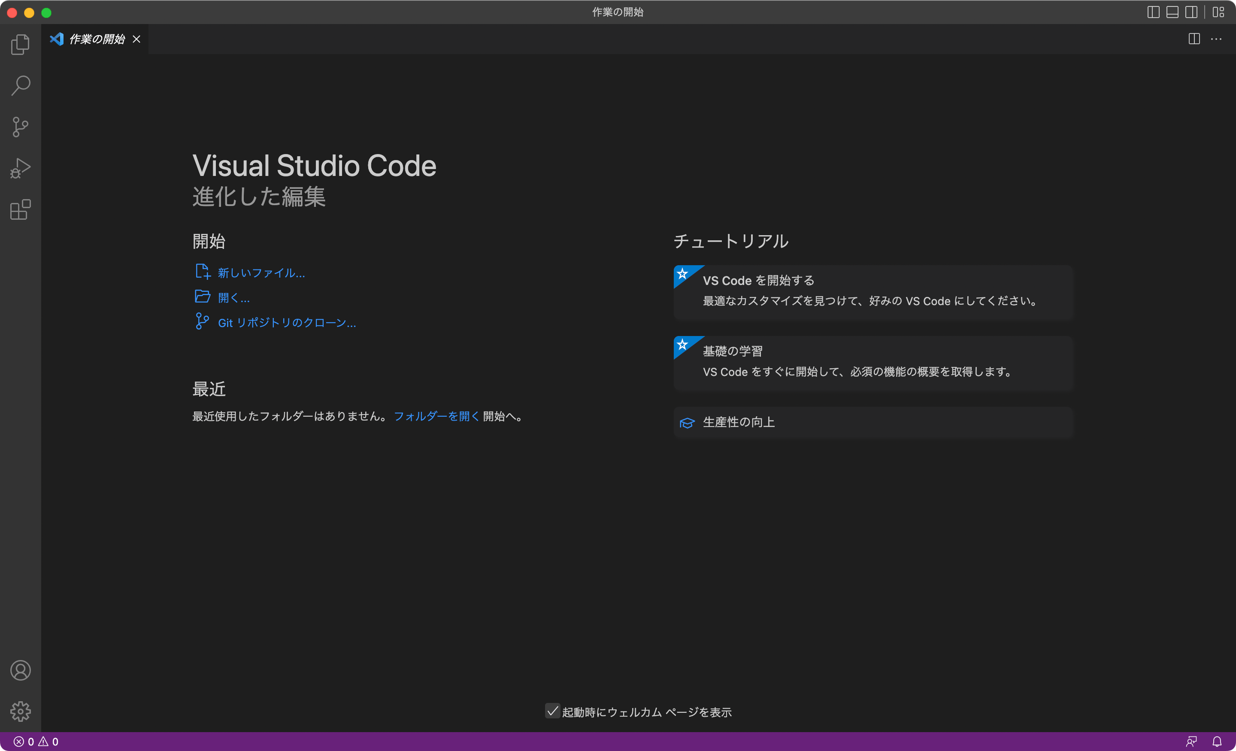The width and height of the screenshot is (1236, 751).
Task: Open the Manage gear icon
Action: [x=20, y=712]
